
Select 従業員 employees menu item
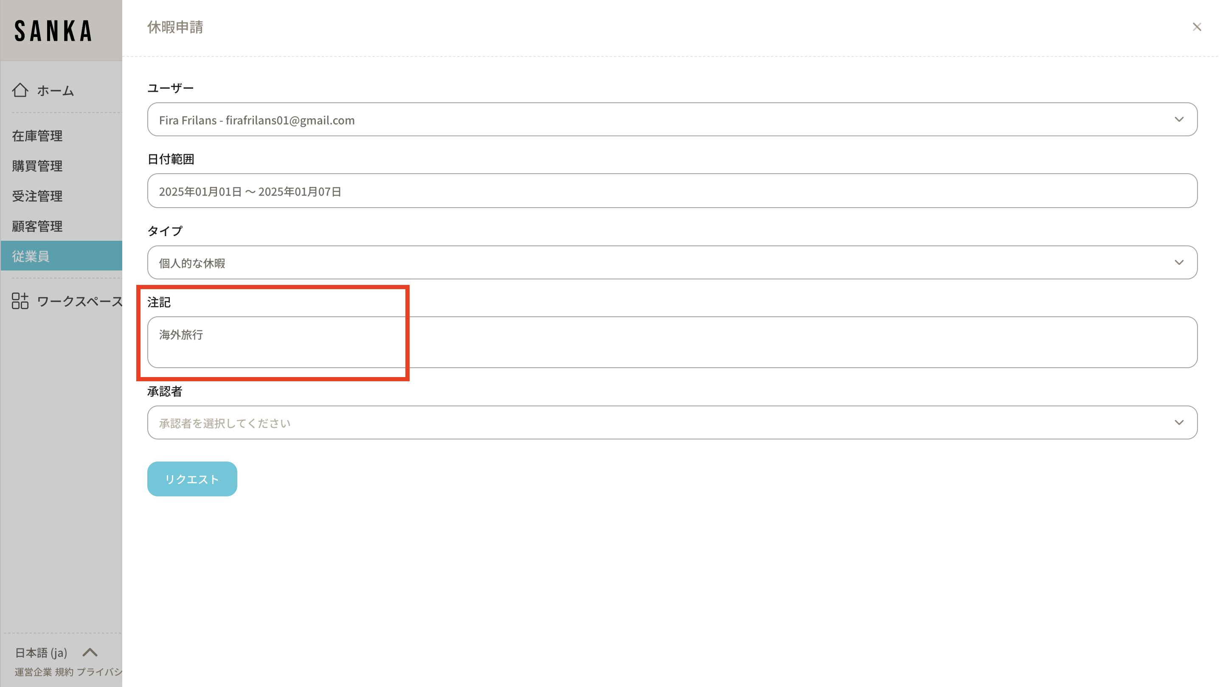(x=31, y=256)
